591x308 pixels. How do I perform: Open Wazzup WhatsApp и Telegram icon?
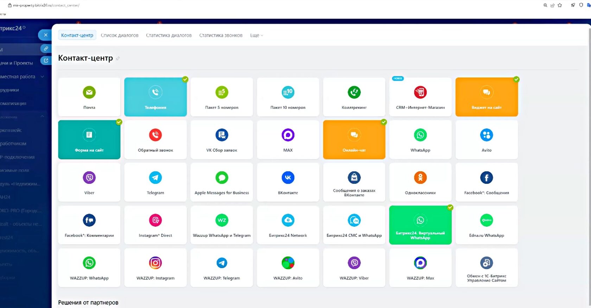click(x=222, y=220)
